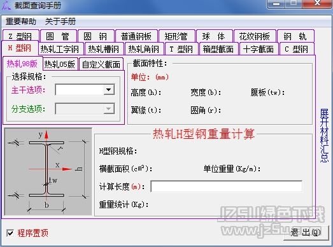
Task: Switch to the 热轧槽钢 tab
Action: 104,49
